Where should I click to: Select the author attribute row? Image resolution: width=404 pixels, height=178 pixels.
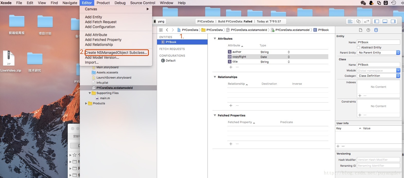pyautogui.click(x=278, y=52)
